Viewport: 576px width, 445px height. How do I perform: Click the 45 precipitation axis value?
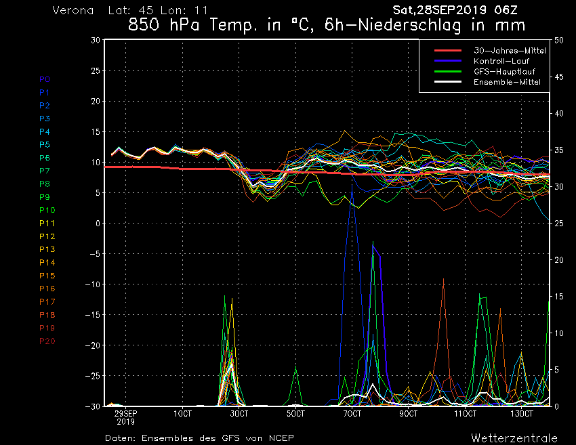pyautogui.click(x=559, y=77)
